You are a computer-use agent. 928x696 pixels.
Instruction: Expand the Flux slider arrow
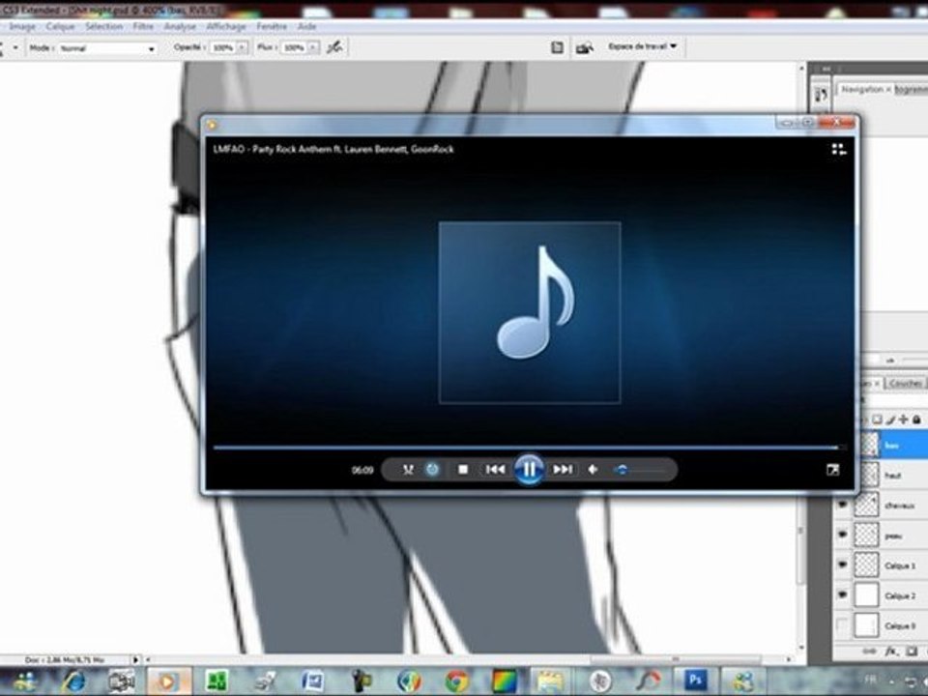coord(313,48)
